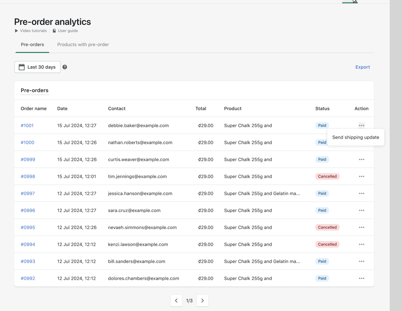Click the Order name column header
Image resolution: width=402 pixels, height=311 pixels.
[x=33, y=109]
